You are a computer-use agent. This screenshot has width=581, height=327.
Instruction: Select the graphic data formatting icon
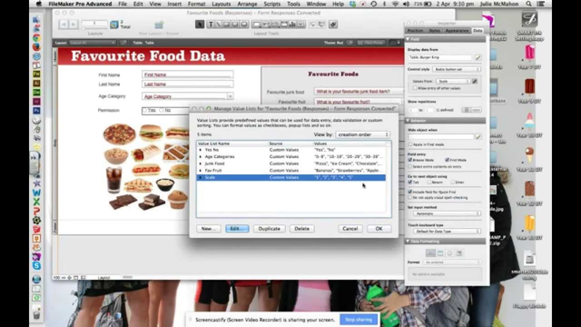click(459, 253)
